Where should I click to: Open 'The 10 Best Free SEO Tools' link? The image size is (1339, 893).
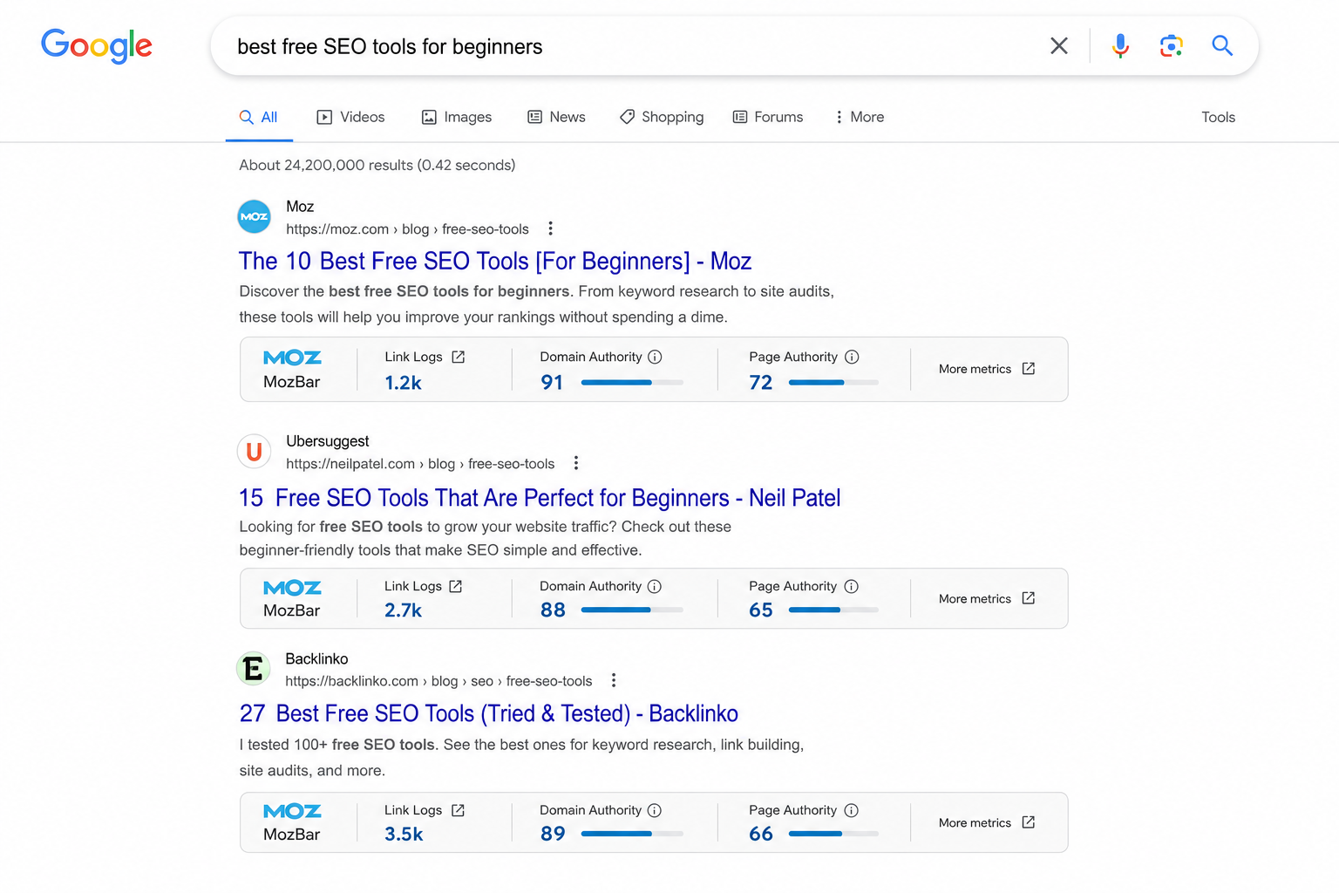pos(495,261)
